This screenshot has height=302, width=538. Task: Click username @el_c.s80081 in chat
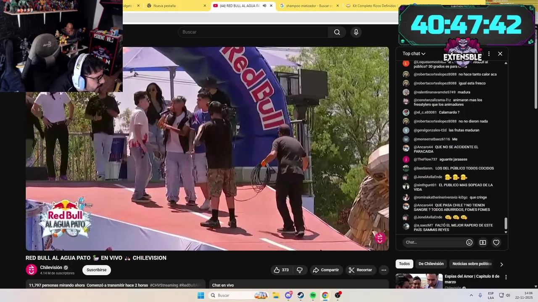point(425,112)
